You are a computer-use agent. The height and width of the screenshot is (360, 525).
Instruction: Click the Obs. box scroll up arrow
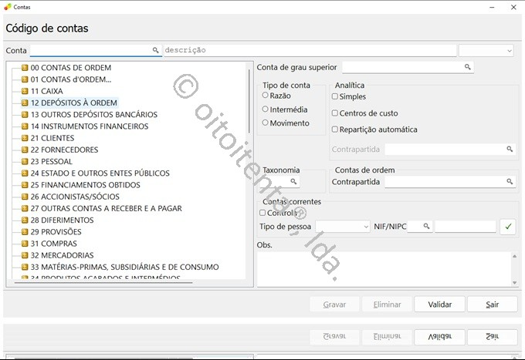pyautogui.click(x=515, y=256)
